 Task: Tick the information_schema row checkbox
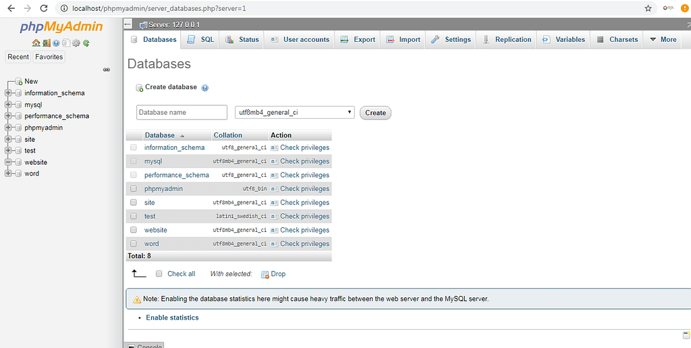(x=134, y=148)
